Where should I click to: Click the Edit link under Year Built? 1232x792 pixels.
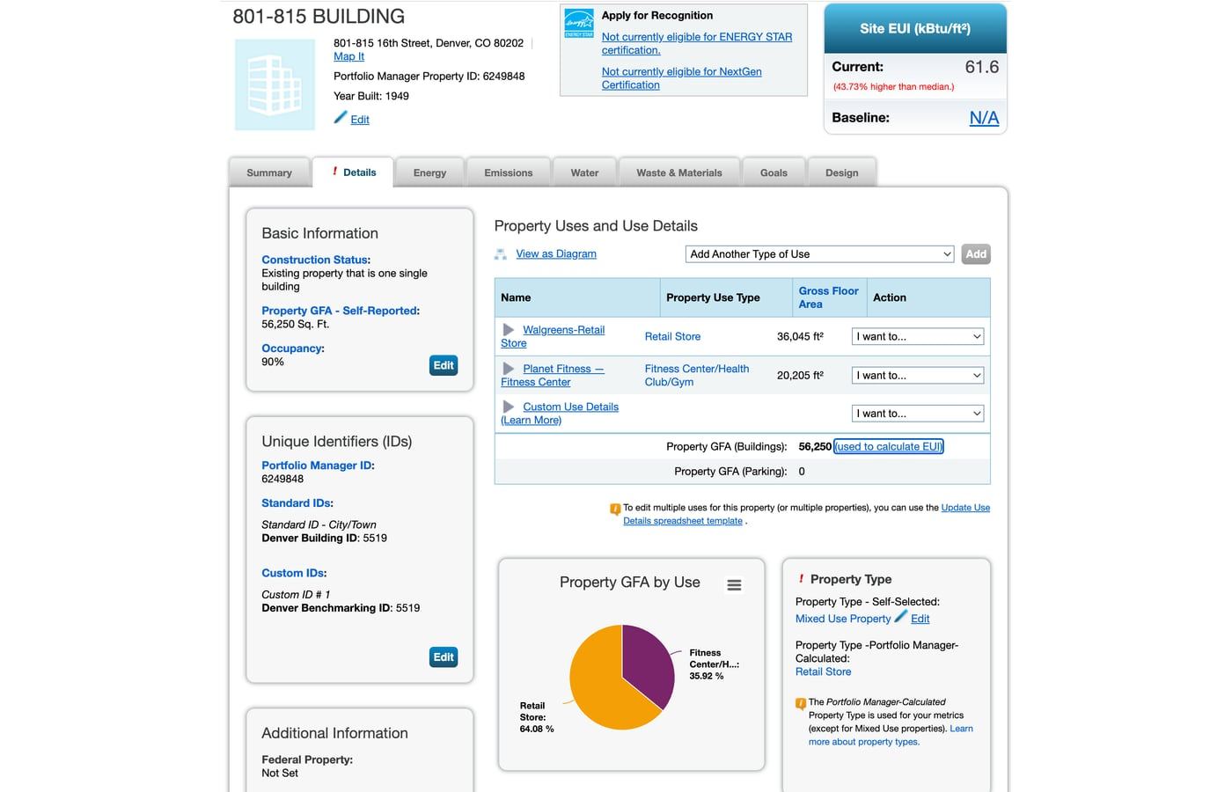coord(360,120)
